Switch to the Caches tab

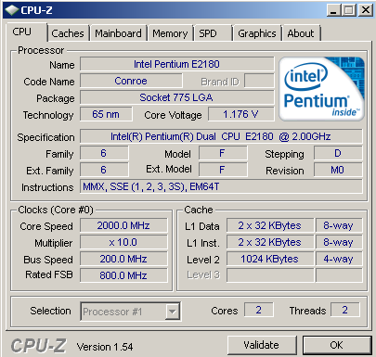(68, 33)
